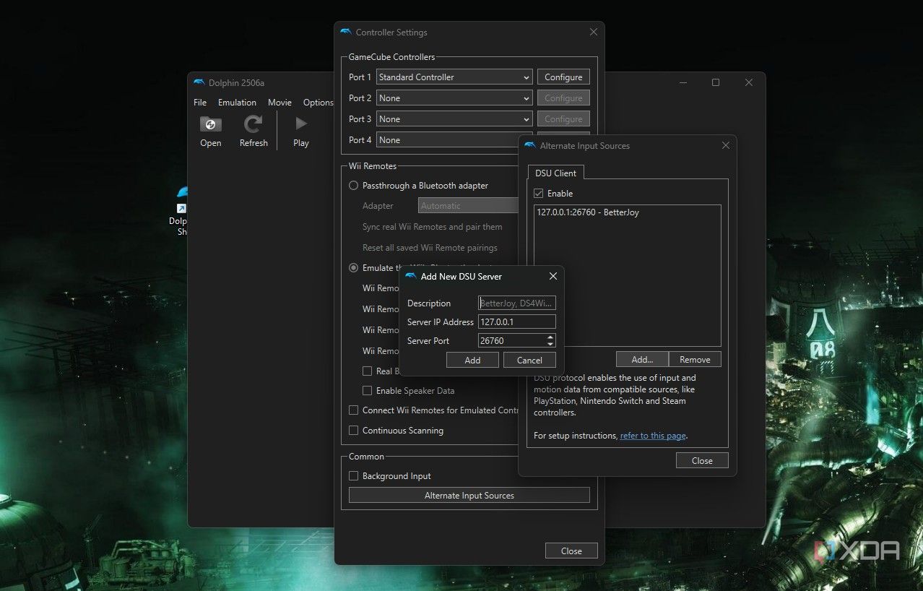Viewport: 923px width, 591px height.
Task: Click Configure for GameCube Port 1
Action: pos(563,77)
